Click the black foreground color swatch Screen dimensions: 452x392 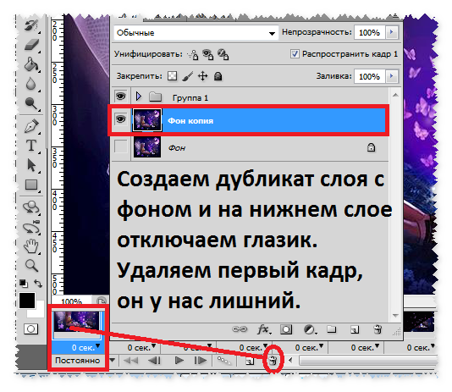[27, 301]
